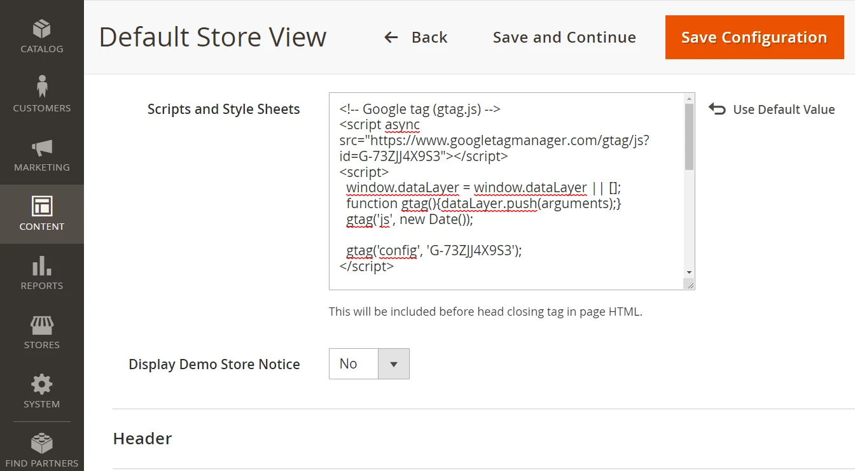Click the Stores storefront icon
The image size is (855, 471).
[42, 325]
